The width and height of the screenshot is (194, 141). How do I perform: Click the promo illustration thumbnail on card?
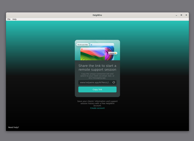coord(97,50)
